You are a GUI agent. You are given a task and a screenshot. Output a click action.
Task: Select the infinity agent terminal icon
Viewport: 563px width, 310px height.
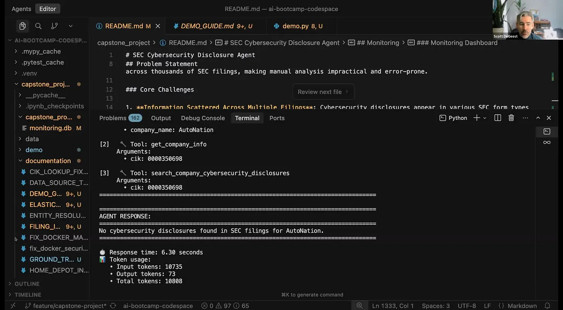[547, 142]
